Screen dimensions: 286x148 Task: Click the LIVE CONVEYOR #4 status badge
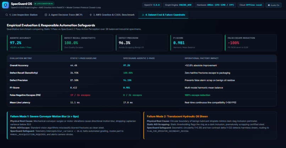pos(44,4)
